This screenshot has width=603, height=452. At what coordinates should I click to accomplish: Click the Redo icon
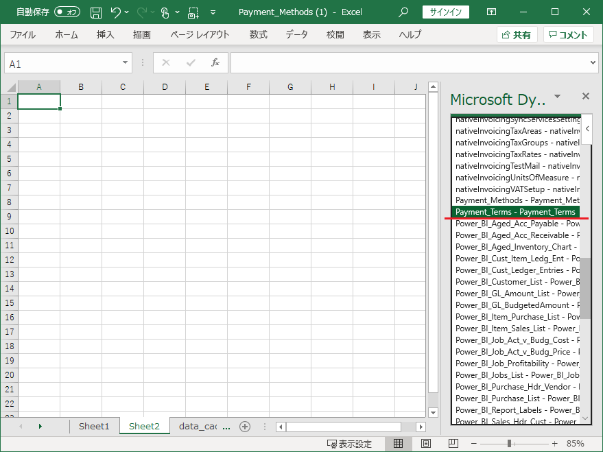tap(141, 12)
